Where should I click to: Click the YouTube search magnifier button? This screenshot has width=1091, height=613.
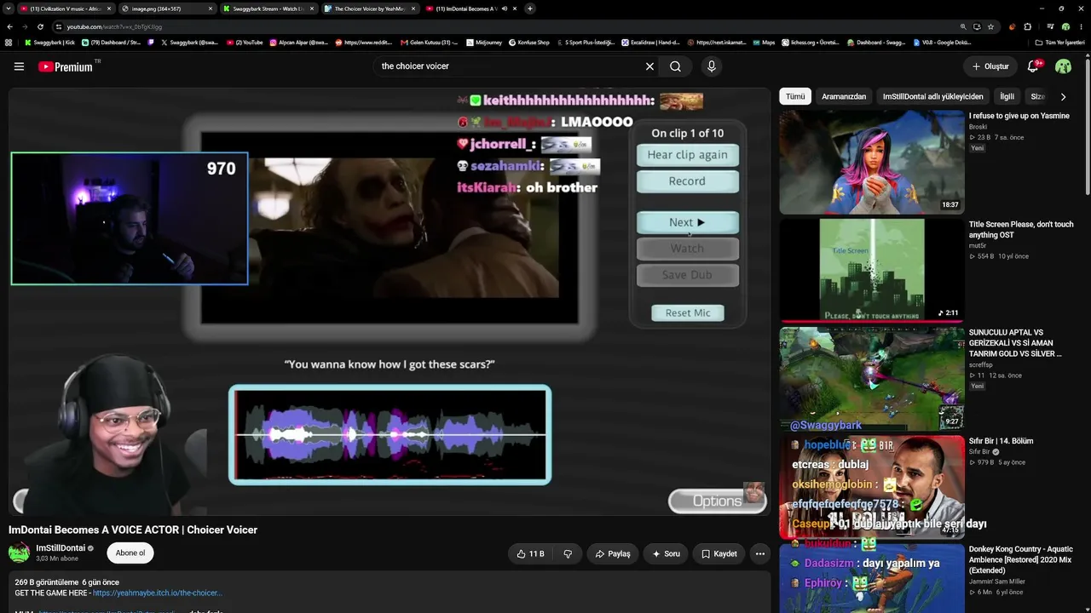675,66
